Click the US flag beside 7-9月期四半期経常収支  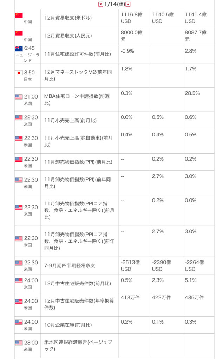point(19,263)
